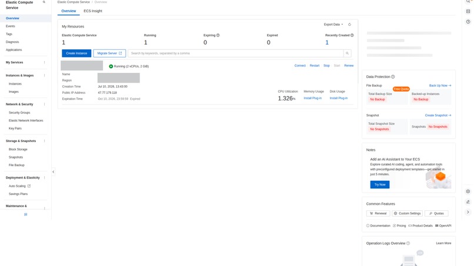Focus the keyword search input field

click(236, 53)
